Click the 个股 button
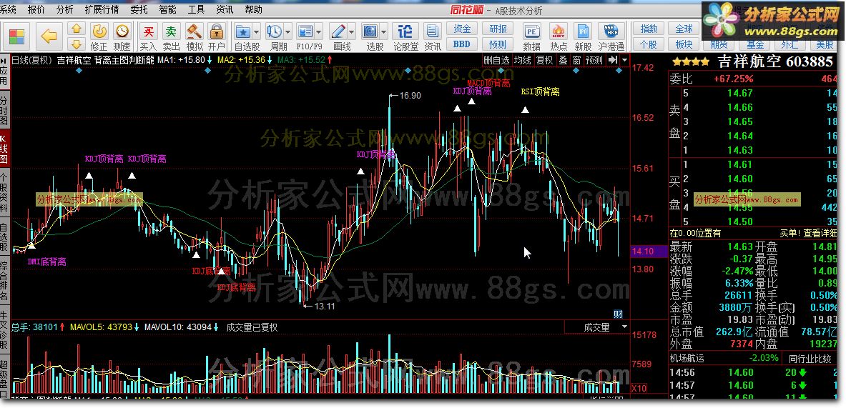This screenshot has width=846, height=408. tap(649, 44)
